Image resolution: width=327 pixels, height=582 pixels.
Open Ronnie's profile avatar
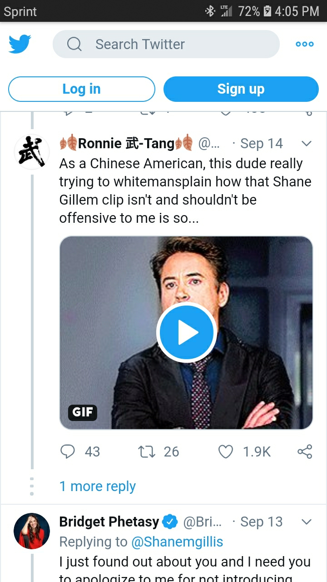click(x=32, y=152)
